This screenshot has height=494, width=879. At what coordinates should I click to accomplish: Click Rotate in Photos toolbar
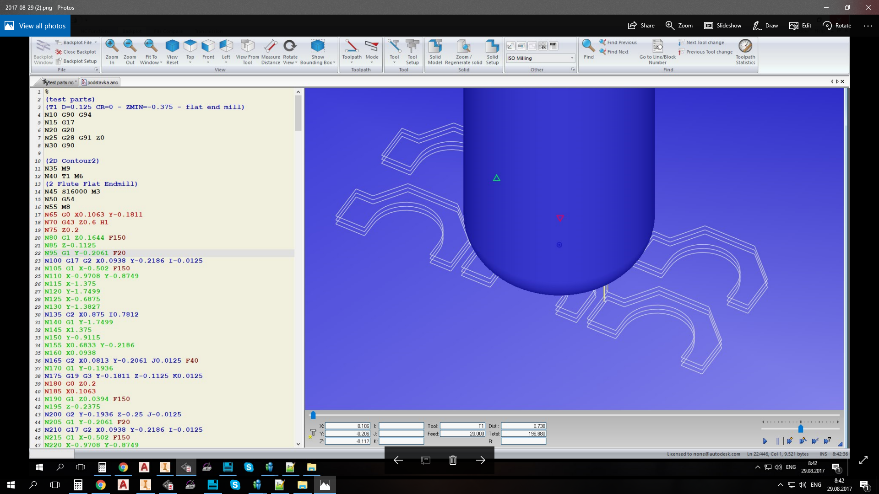click(x=837, y=26)
